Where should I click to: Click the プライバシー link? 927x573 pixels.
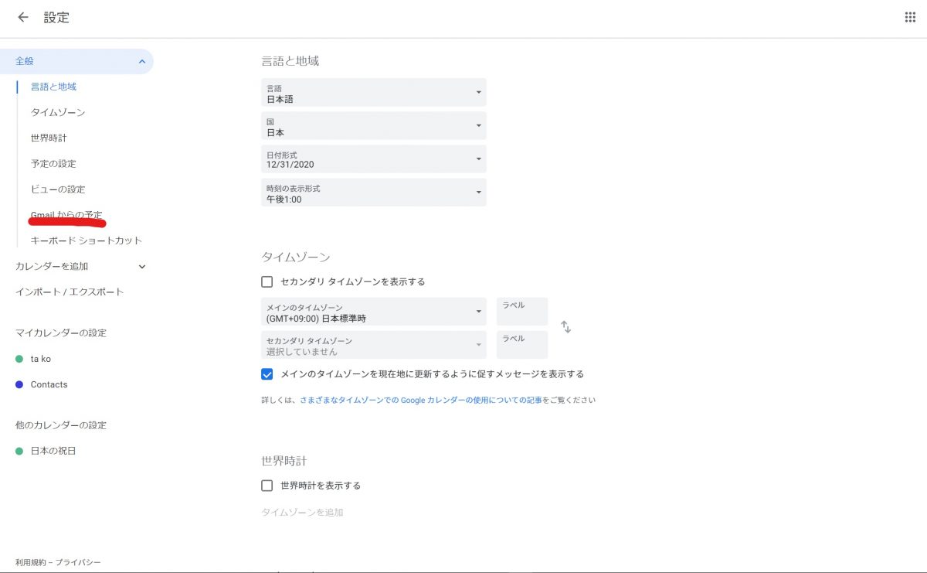[78, 562]
